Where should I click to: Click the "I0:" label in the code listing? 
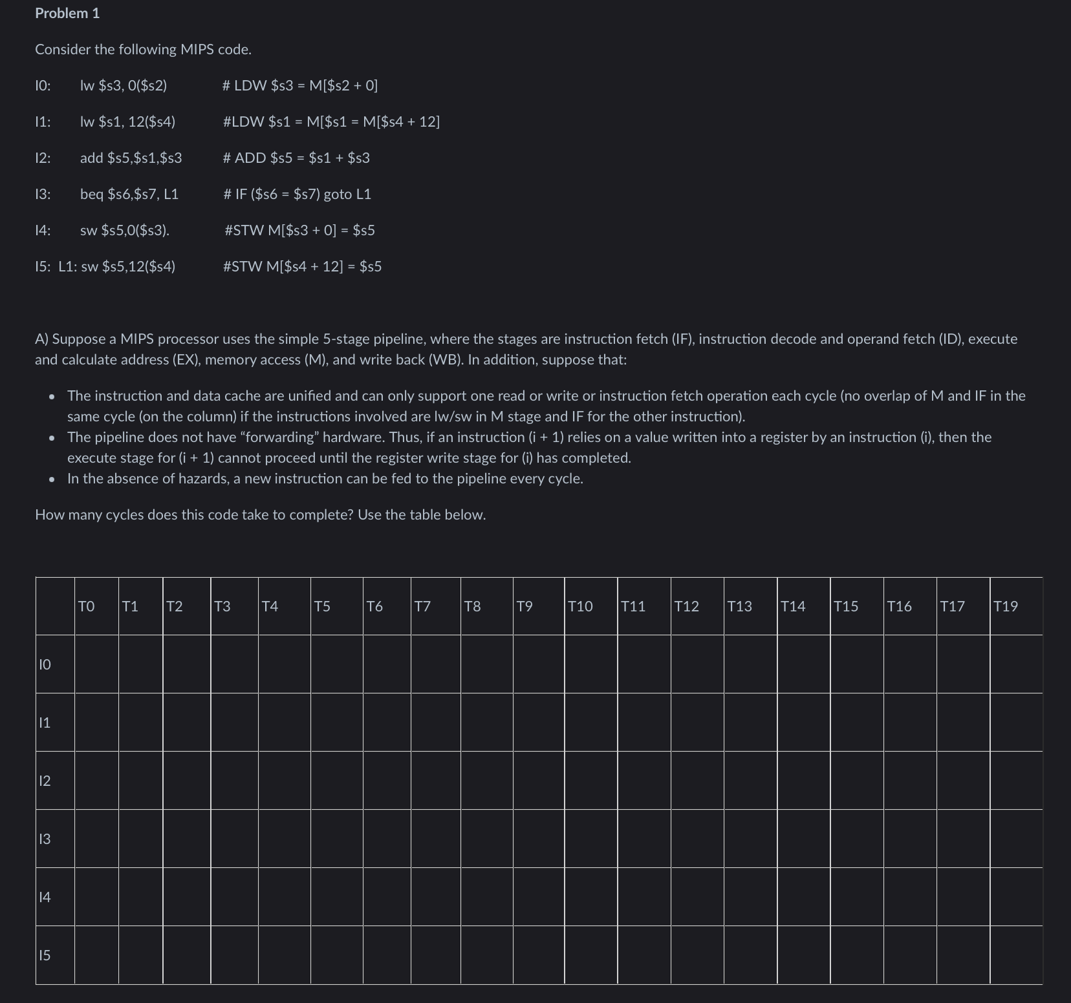pyautogui.click(x=43, y=85)
